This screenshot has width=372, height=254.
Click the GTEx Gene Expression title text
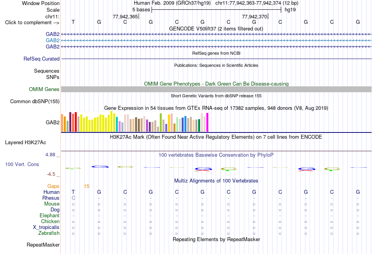tap(216, 108)
